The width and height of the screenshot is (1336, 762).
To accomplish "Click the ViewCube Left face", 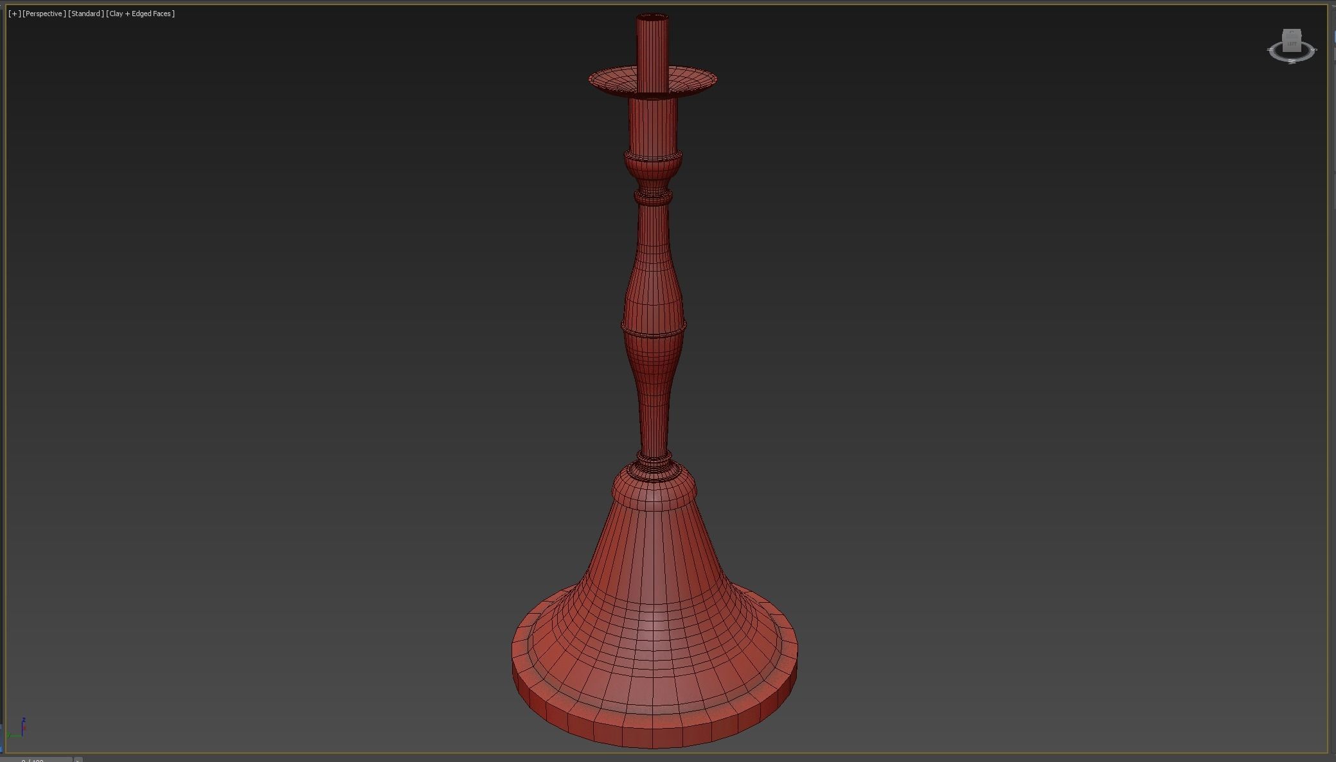I will pyautogui.click(x=1292, y=42).
